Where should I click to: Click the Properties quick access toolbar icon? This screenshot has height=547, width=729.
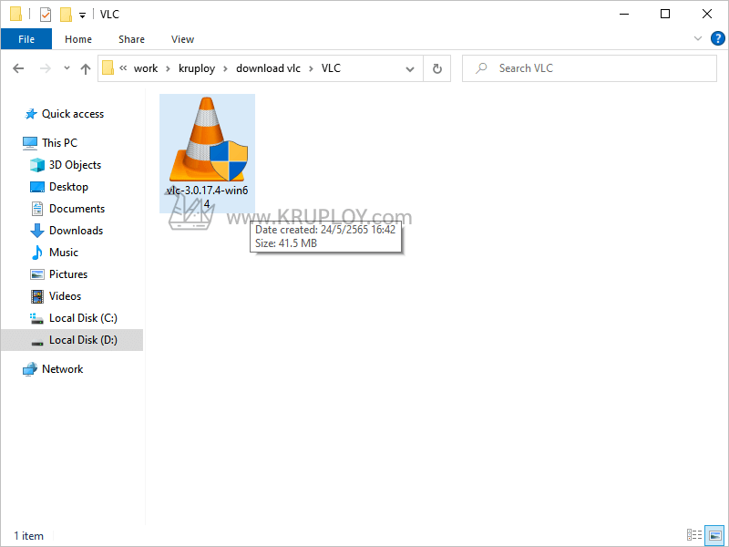pyautogui.click(x=45, y=15)
